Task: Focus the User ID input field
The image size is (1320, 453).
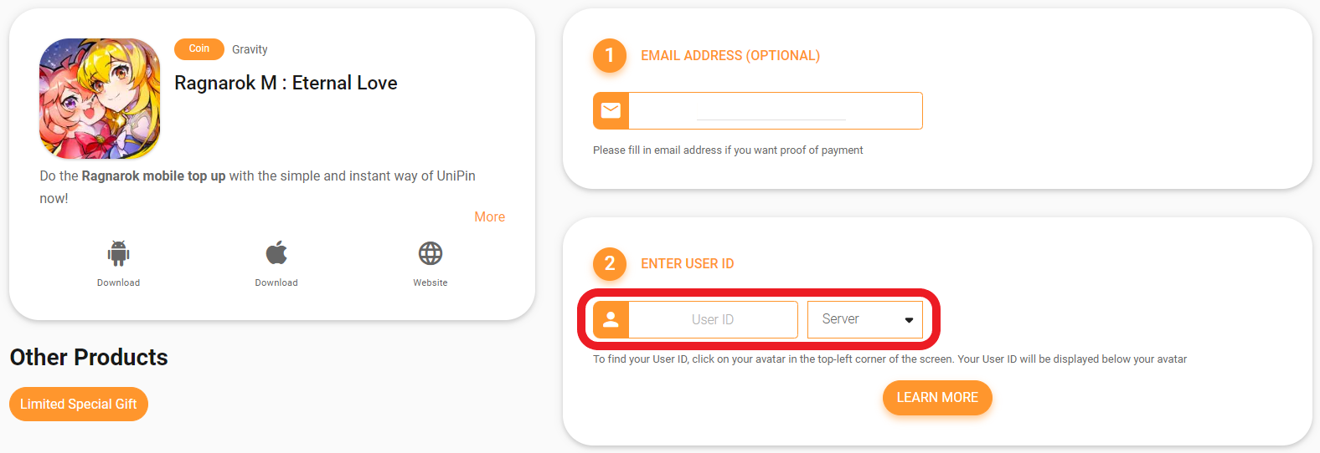Action: pos(713,319)
